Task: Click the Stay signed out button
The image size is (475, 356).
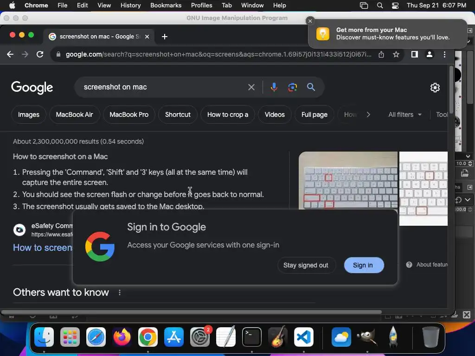Action: [306, 265]
